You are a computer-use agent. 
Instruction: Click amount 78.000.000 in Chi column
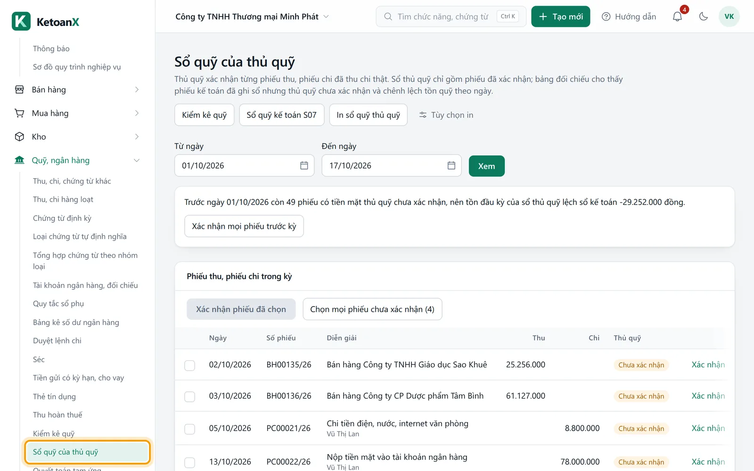[x=580, y=462]
